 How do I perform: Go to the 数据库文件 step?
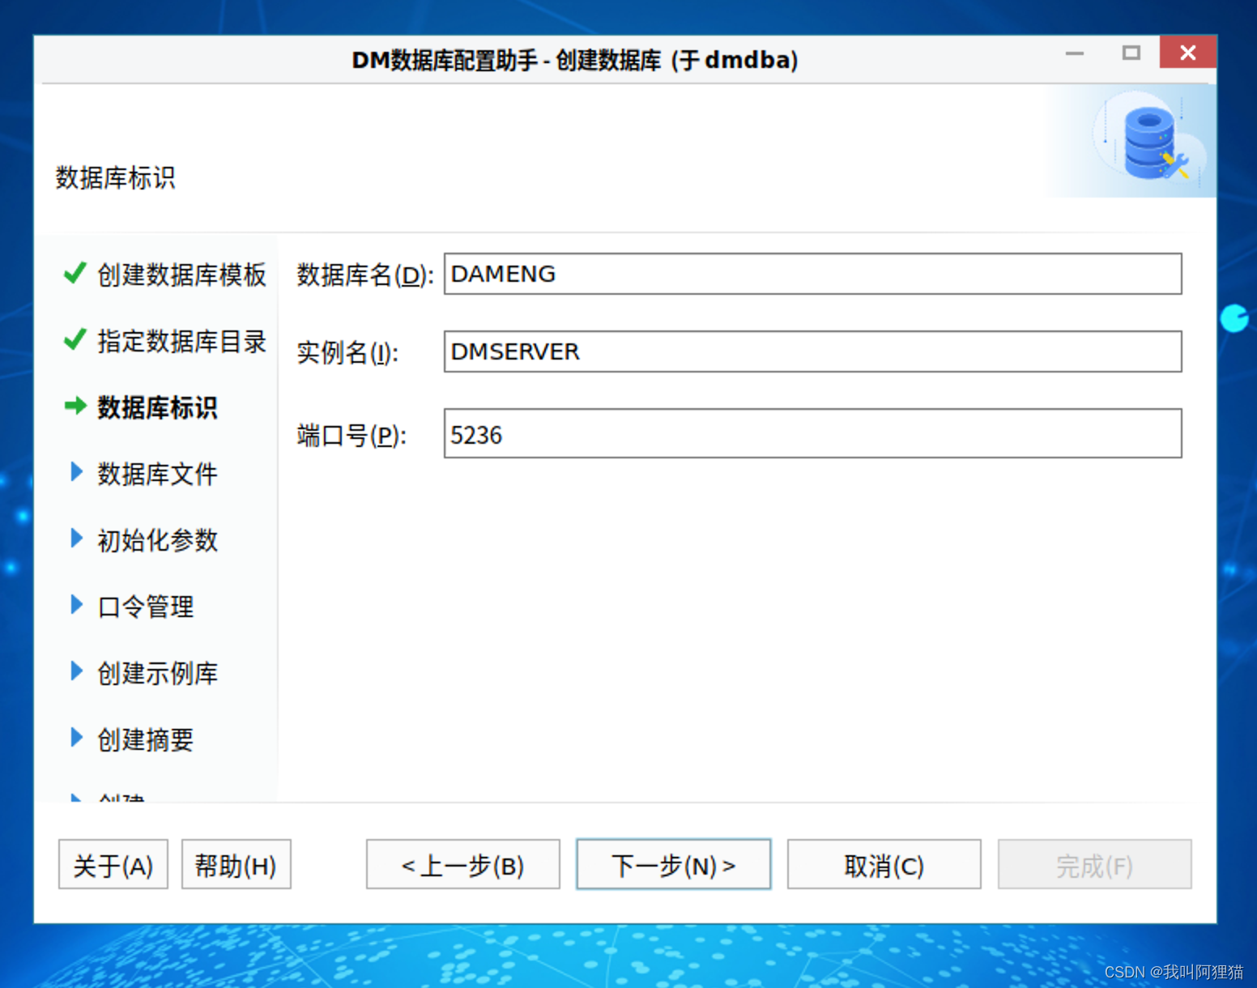[x=157, y=474]
